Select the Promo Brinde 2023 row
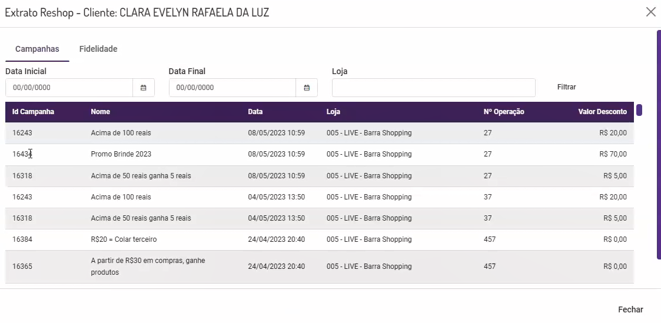This screenshot has height=323, width=661. (x=121, y=154)
